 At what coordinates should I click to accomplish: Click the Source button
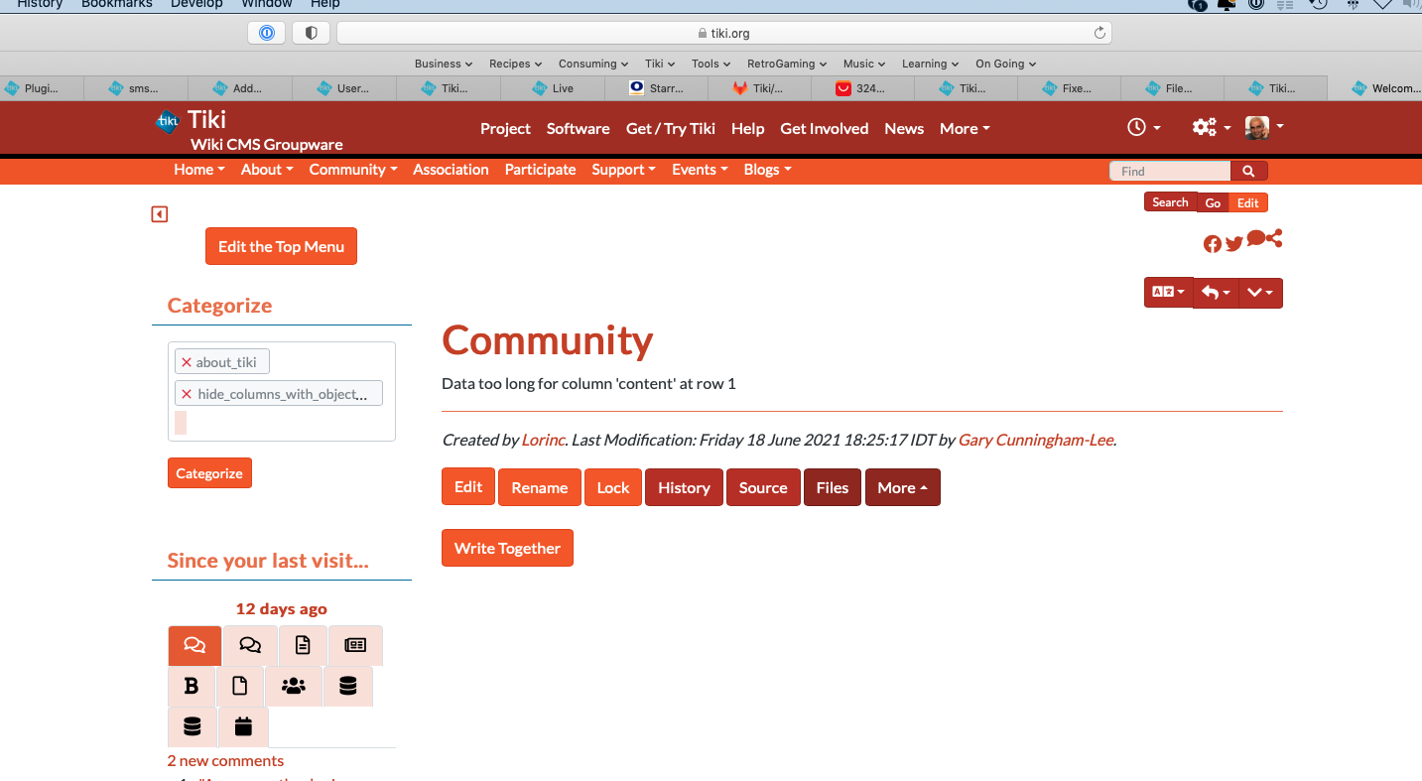pos(763,487)
